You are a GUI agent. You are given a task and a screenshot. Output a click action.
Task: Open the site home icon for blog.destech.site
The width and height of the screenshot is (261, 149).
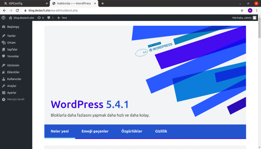10,18
